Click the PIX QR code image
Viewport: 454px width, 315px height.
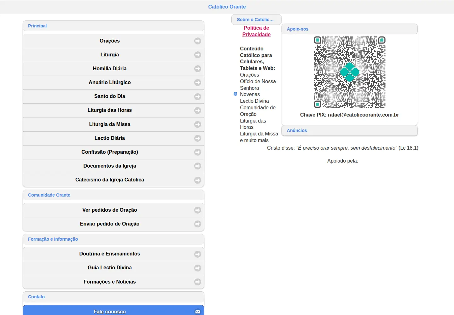click(x=350, y=72)
